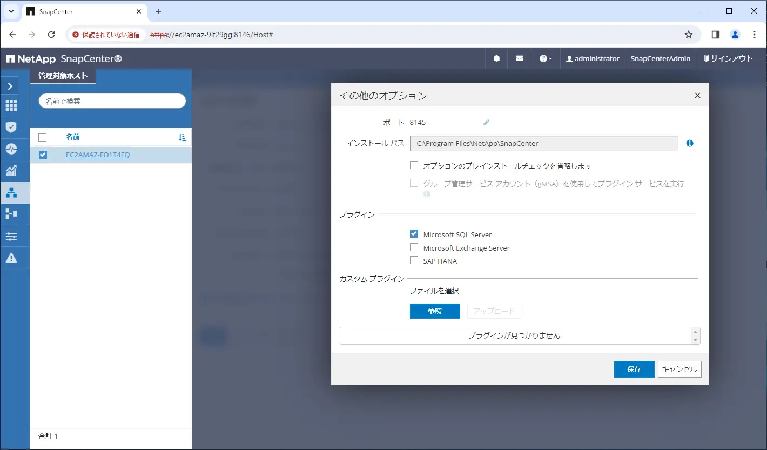The width and height of the screenshot is (767, 450).
Task: Click the browser forward arrow
Action: click(x=32, y=35)
